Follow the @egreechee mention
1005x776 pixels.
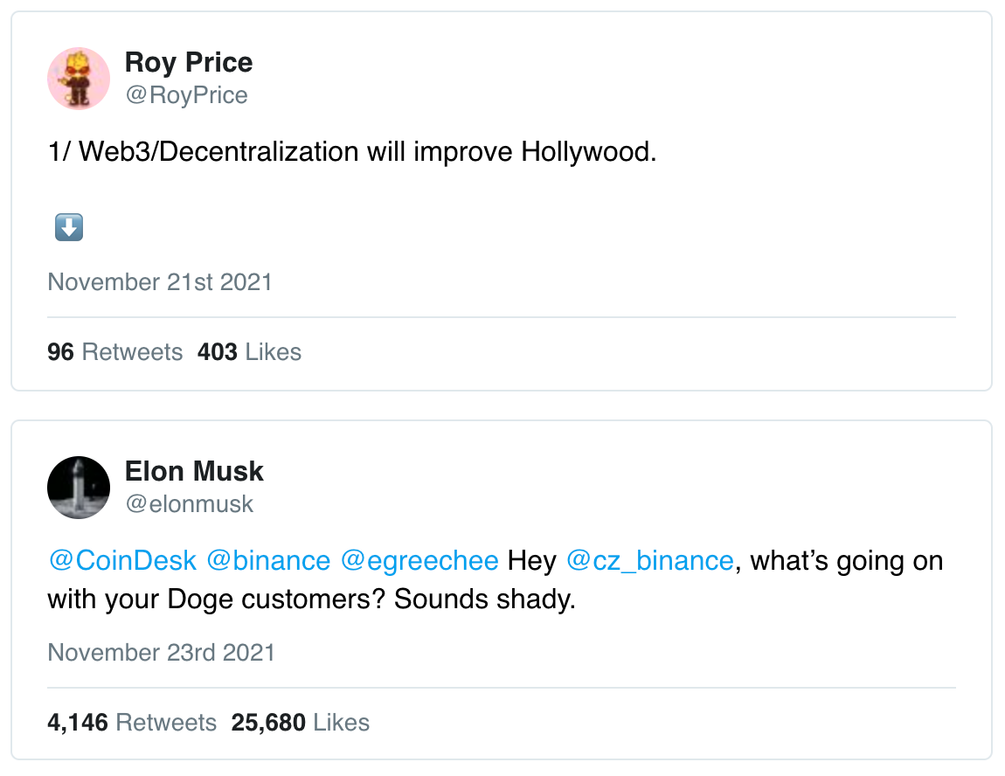(419, 561)
